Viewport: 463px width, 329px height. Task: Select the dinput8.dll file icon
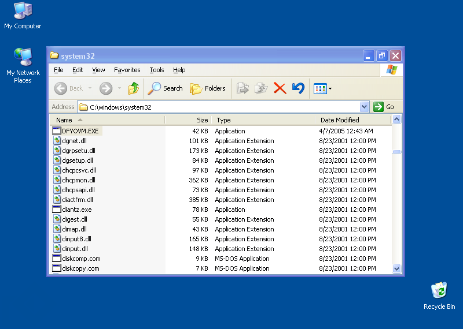(x=57, y=238)
